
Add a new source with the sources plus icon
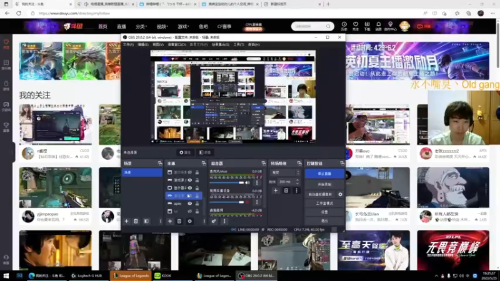[170, 221]
